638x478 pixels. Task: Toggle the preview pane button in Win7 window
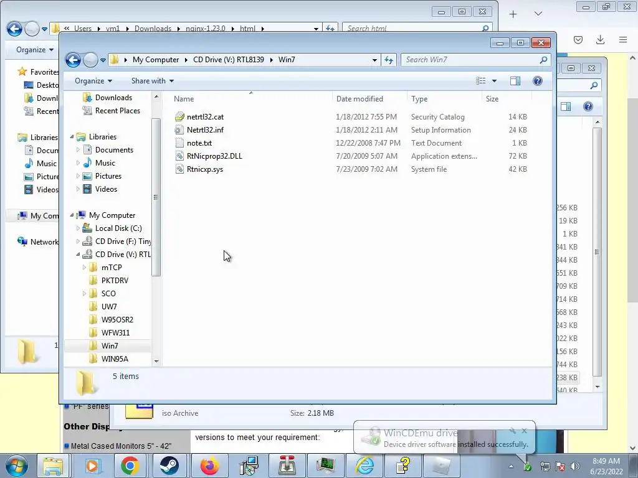(x=515, y=81)
